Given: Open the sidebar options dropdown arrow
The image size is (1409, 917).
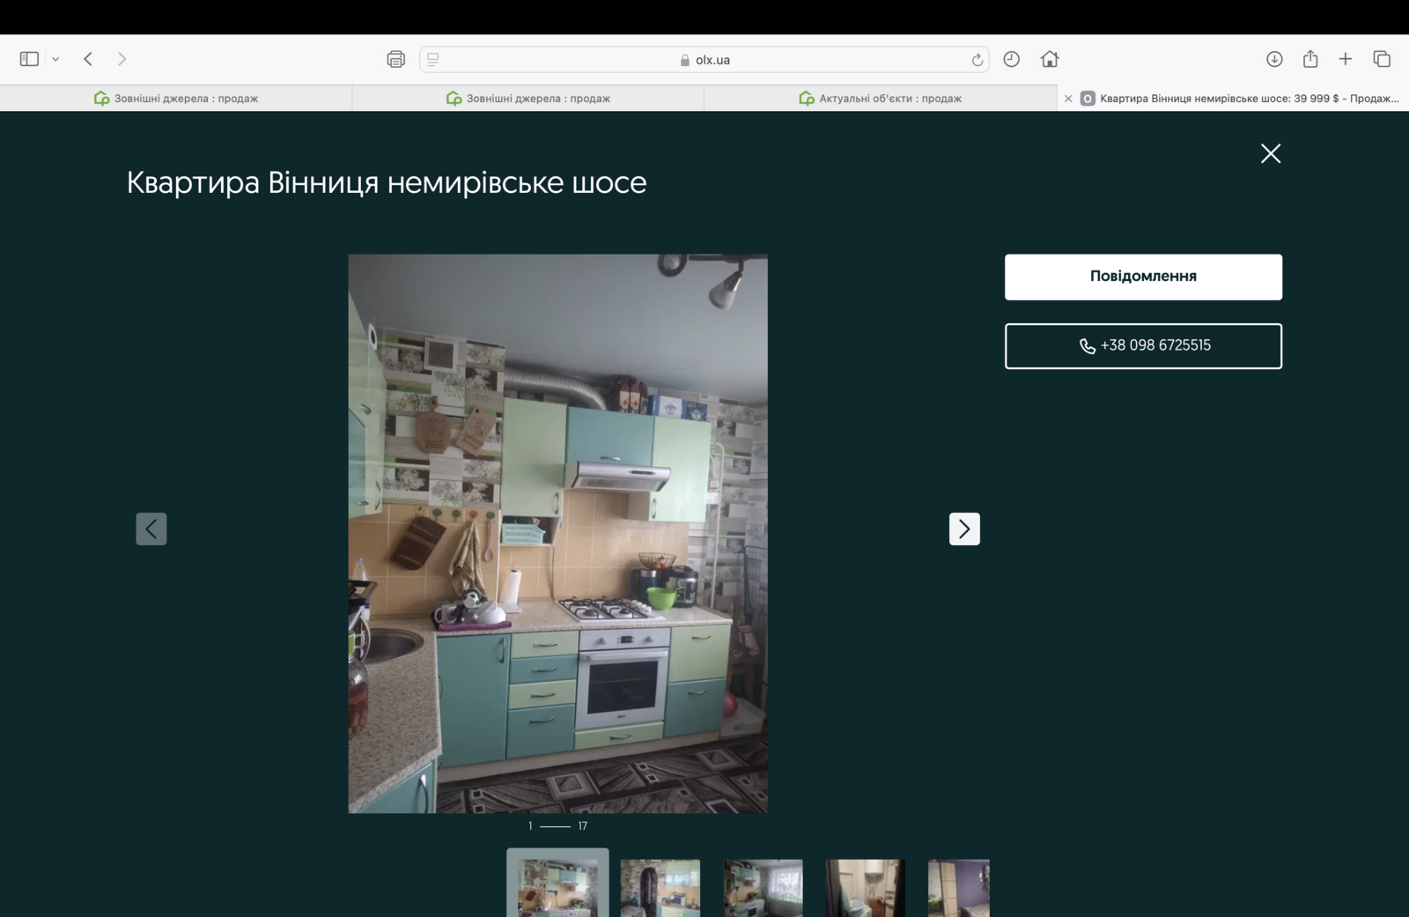Looking at the screenshot, I should 55,59.
